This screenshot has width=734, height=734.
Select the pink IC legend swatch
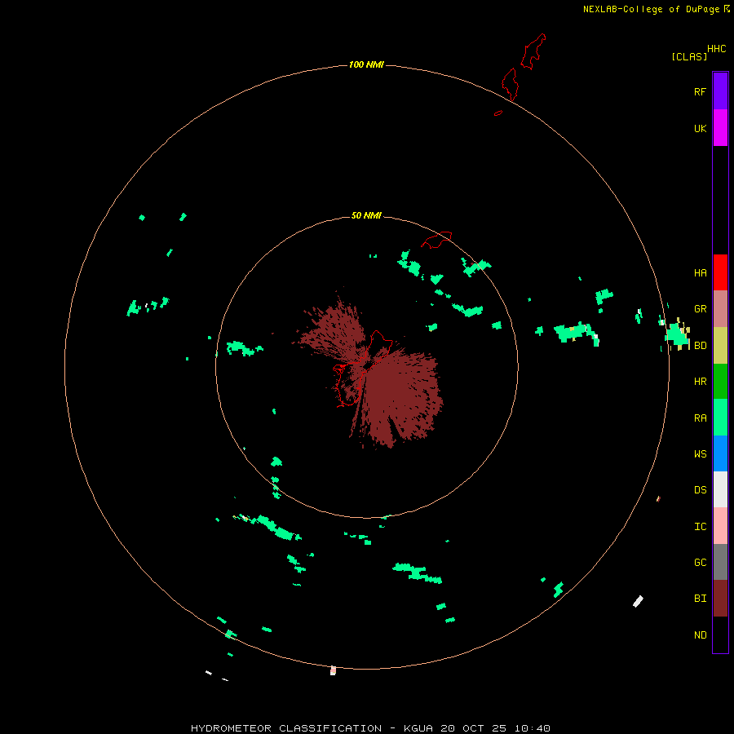(720, 526)
